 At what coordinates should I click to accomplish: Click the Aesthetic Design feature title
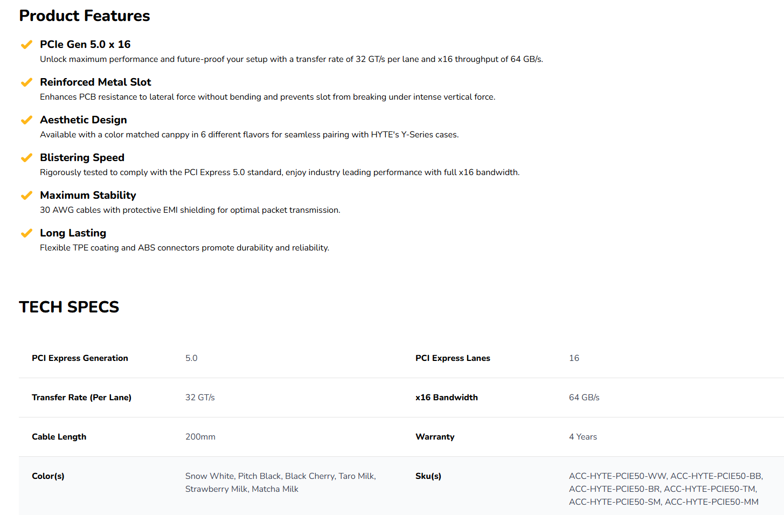coord(84,120)
